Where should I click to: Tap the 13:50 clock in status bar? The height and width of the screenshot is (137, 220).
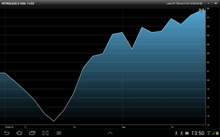198,133
